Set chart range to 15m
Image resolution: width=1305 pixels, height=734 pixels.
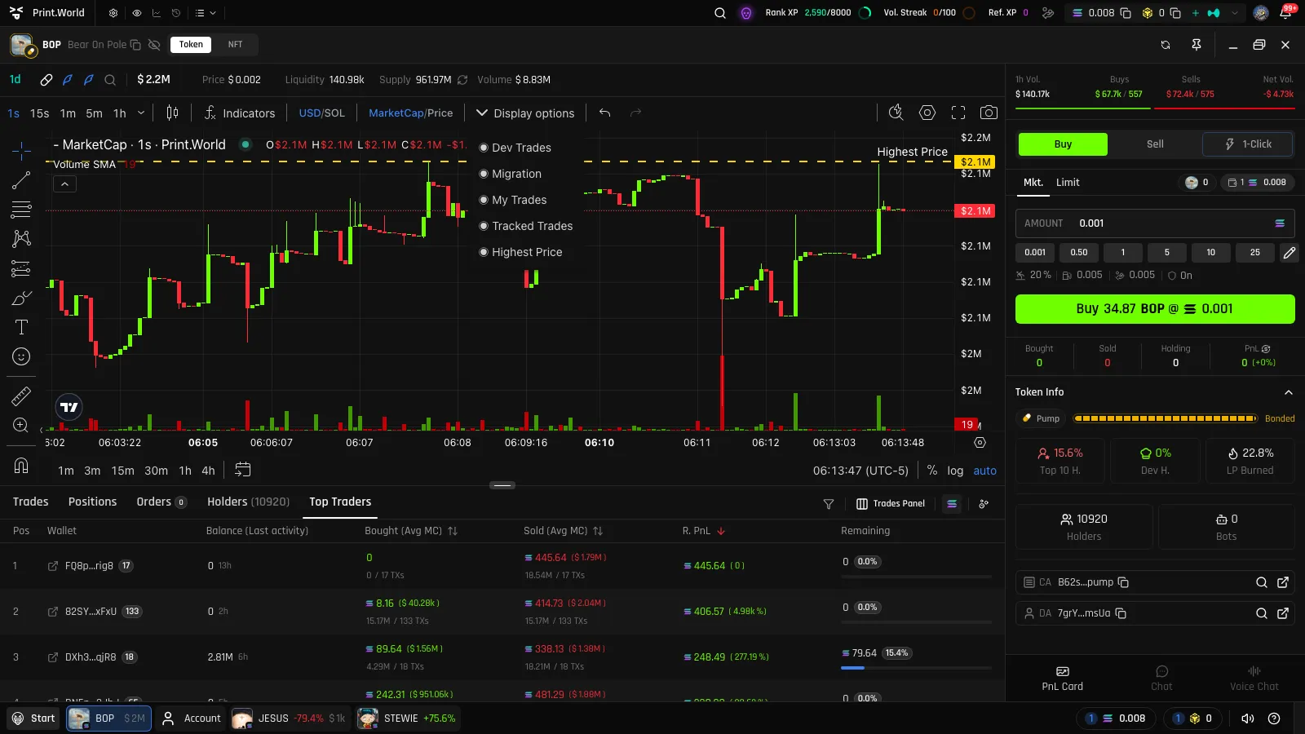[123, 471]
